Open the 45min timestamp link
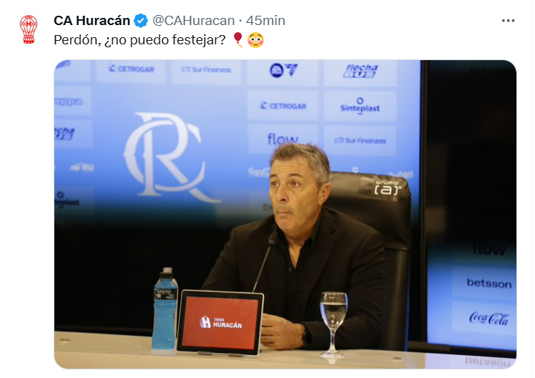This screenshot has height=378, width=535. pyautogui.click(x=265, y=21)
